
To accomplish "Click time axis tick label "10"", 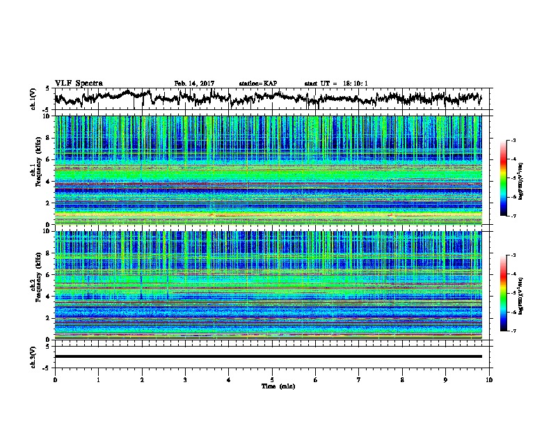I will tap(489, 380).
